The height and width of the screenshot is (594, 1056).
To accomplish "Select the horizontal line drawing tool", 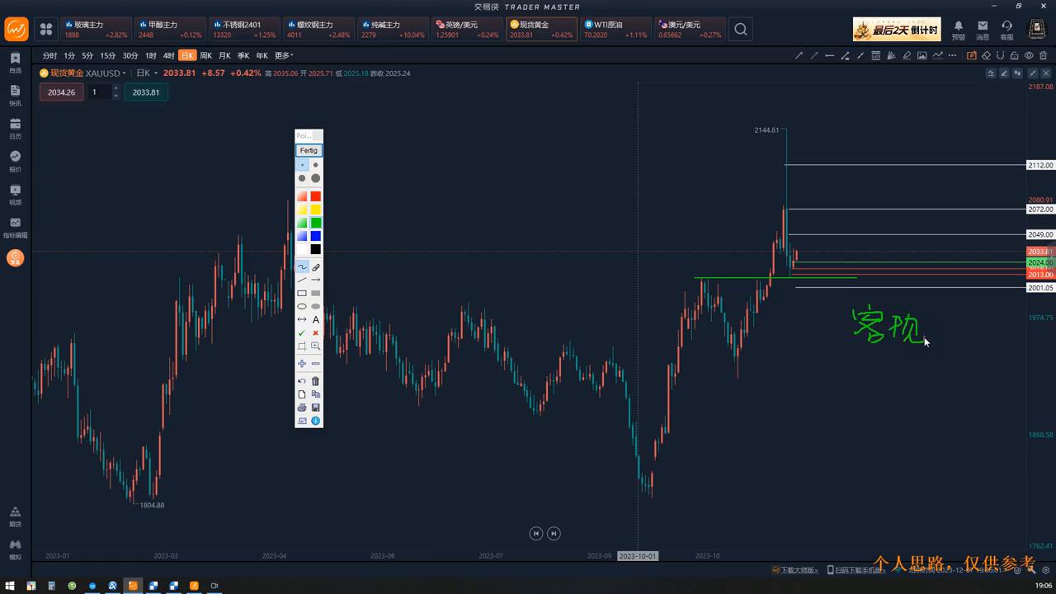I will click(830, 55).
